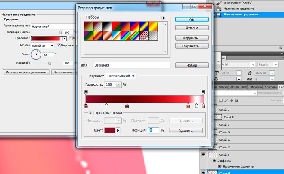This screenshot has height=174, width=284.
Task: Select the right opacity stop above gradient bar
Action: [x=203, y=92]
